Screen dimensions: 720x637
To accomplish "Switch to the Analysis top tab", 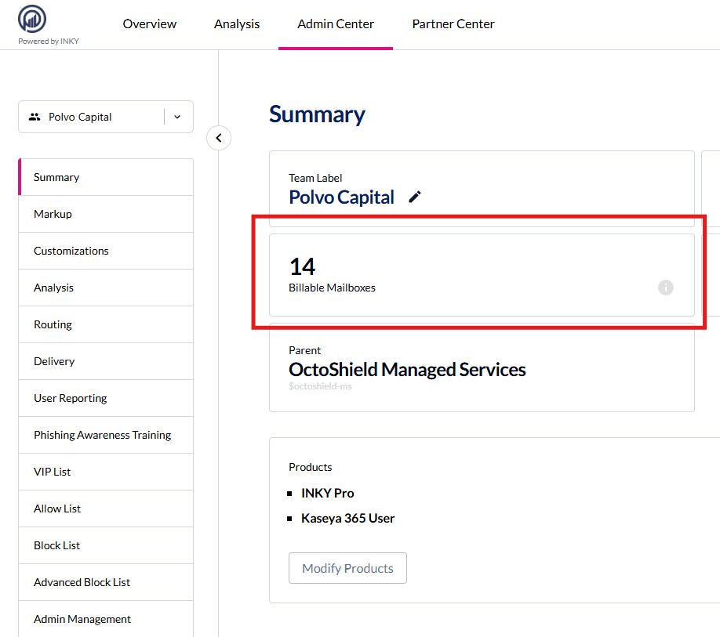I will tap(237, 24).
